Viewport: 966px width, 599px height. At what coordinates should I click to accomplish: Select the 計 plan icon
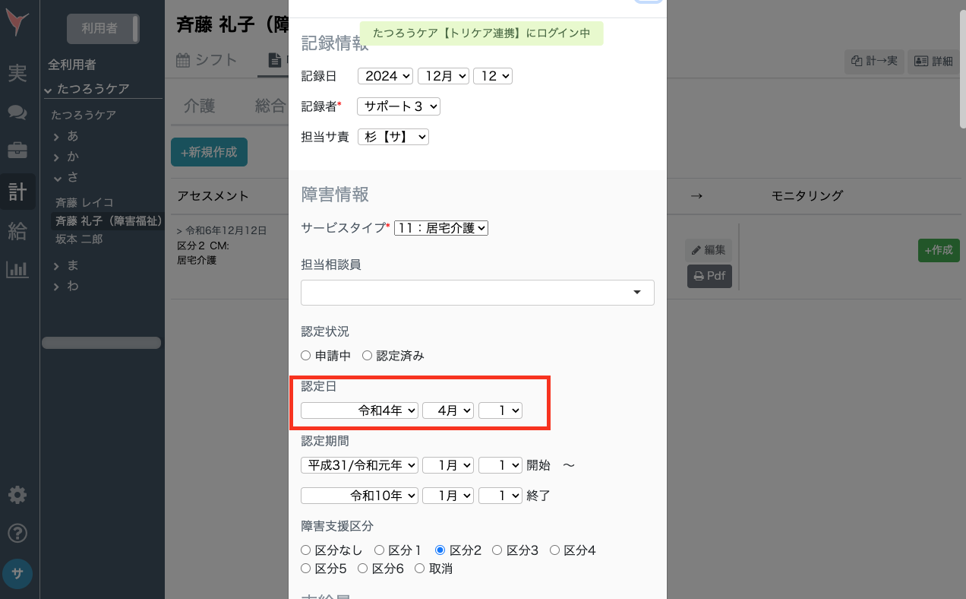click(x=17, y=191)
